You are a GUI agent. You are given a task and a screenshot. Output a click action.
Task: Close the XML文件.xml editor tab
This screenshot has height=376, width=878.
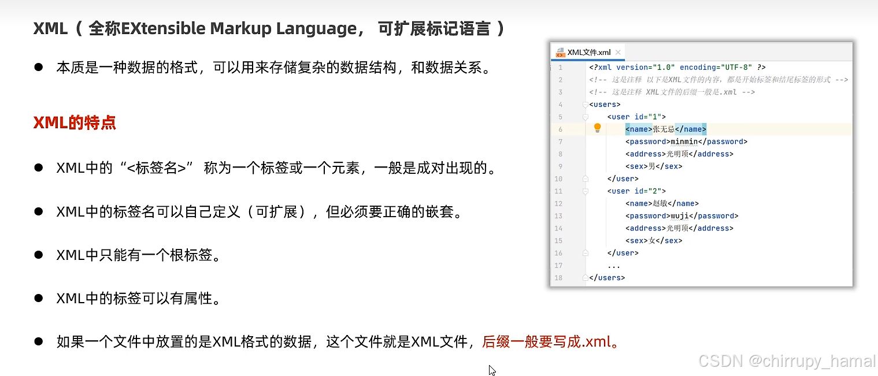618,52
